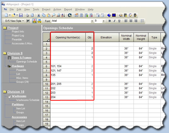169x133 pixels.
Task: Align text right
Action: (136, 21)
